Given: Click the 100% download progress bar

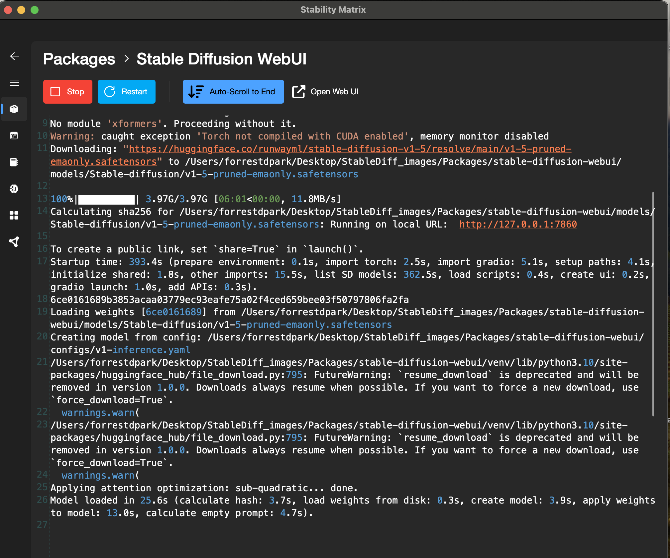Looking at the screenshot, I should [106, 199].
